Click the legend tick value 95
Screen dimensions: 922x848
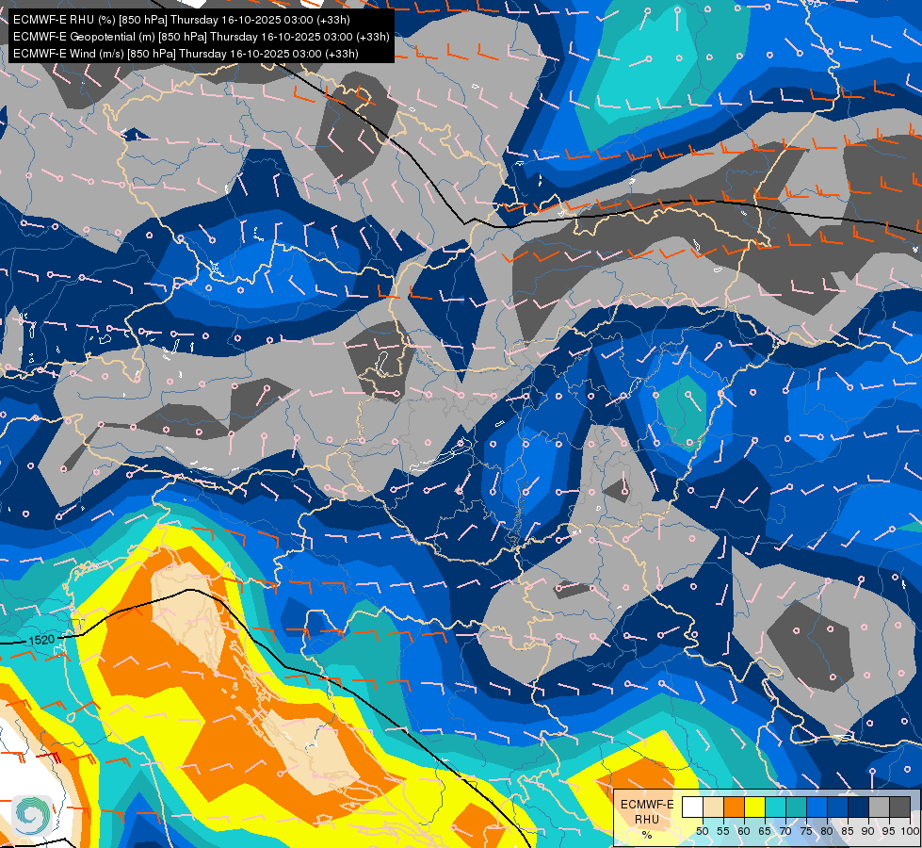pos(888,831)
